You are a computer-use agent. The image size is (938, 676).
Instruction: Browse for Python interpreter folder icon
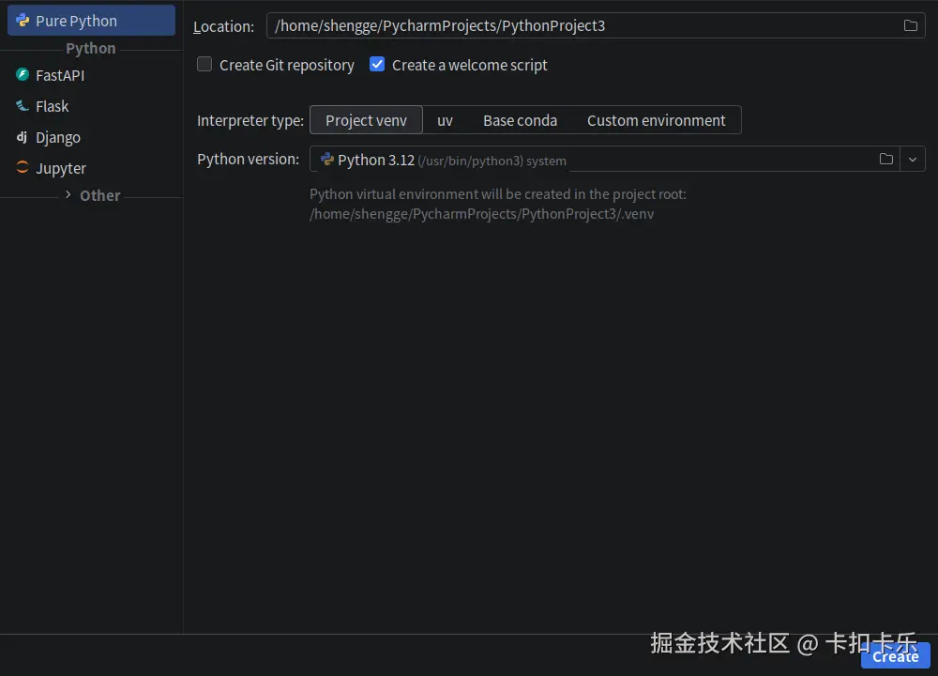click(886, 160)
